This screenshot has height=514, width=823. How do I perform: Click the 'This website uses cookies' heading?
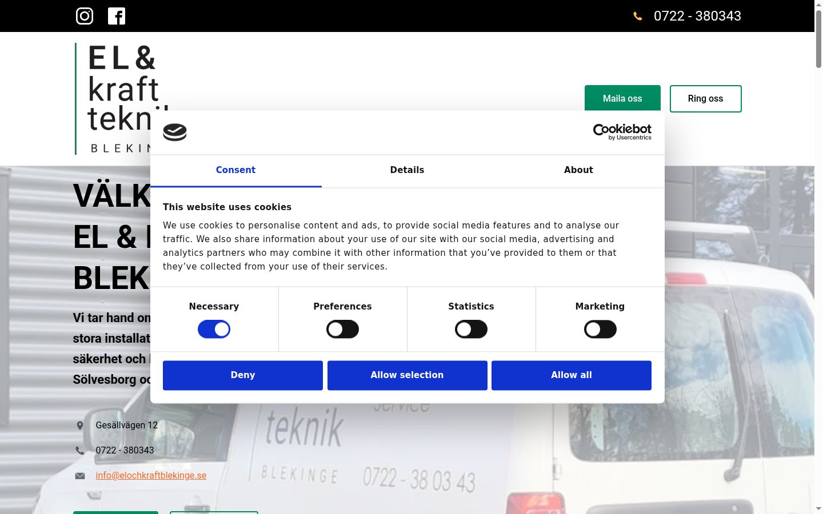(227, 207)
